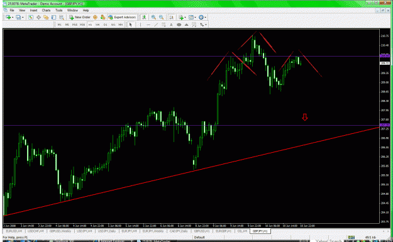
Task: Switch timeframe to D1
Action: point(105,25)
